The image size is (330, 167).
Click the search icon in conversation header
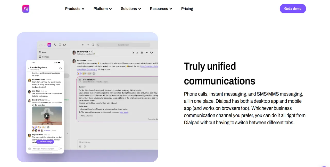133,52
